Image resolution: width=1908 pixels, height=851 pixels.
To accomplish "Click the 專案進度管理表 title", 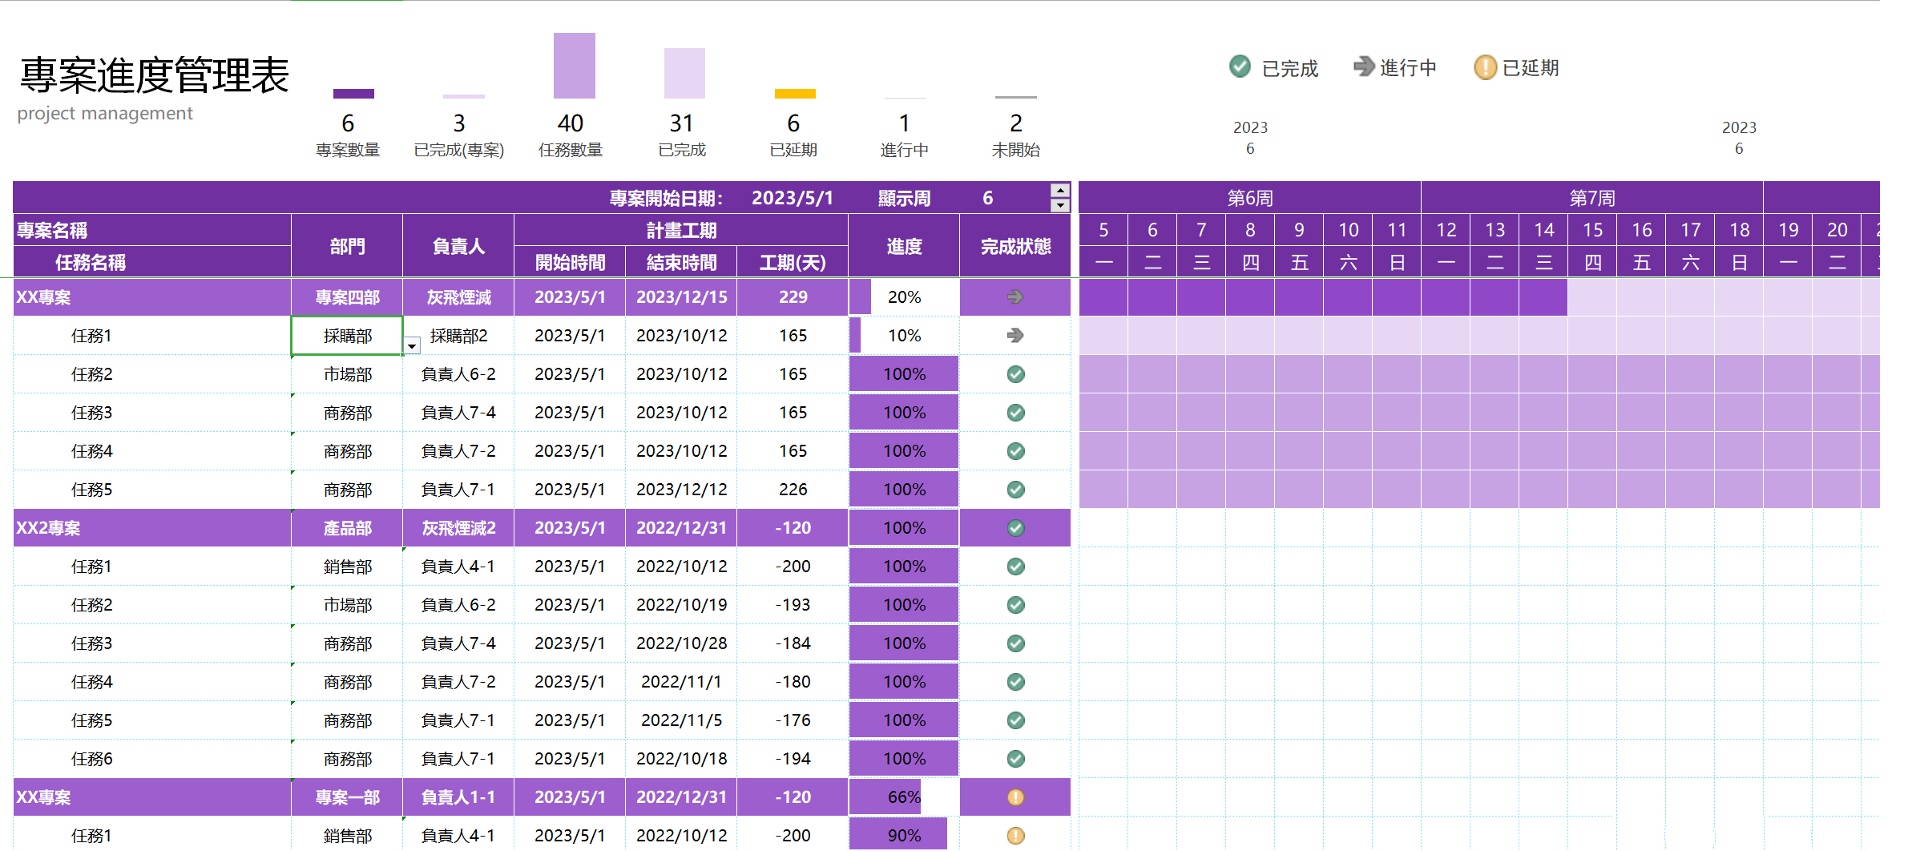I will tap(154, 75).
